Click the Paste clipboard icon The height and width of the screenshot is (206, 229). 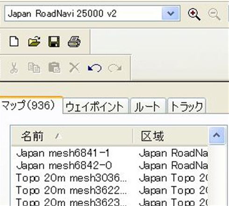(x=54, y=68)
